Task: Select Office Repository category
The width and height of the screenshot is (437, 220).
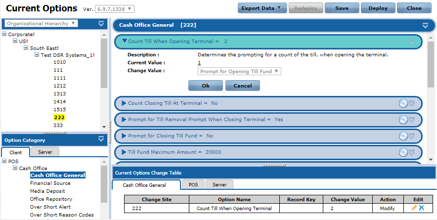Action: [51, 199]
